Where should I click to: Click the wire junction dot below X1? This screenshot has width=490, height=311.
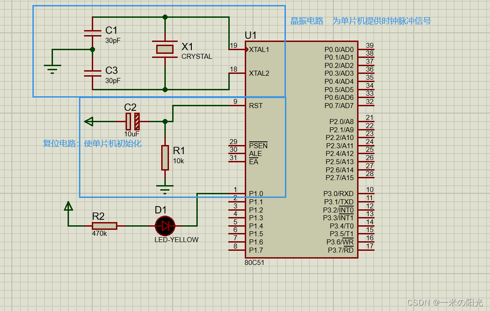(x=165, y=89)
